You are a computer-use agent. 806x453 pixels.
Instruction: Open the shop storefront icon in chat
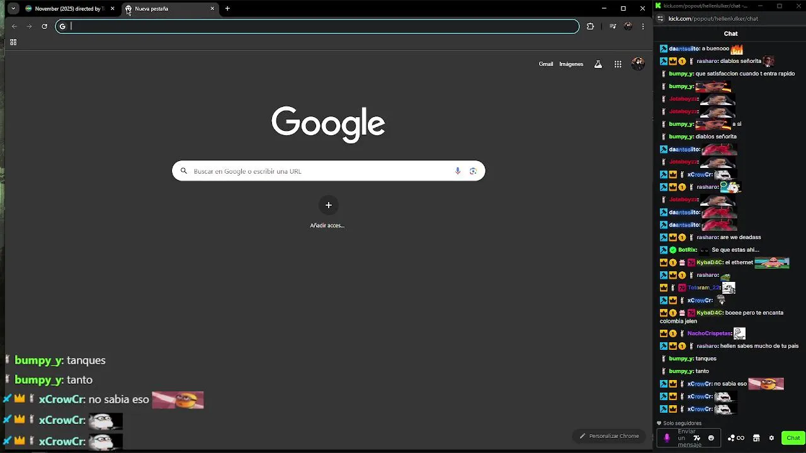[756, 438]
